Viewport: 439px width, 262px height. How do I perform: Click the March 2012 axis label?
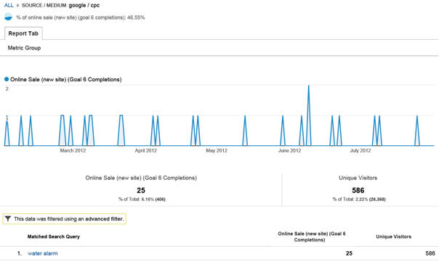[x=73, y=150]
